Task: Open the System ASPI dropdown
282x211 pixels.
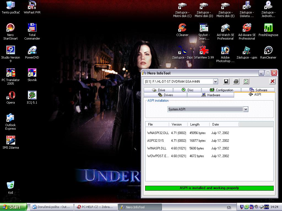Action: click(246, 109)
